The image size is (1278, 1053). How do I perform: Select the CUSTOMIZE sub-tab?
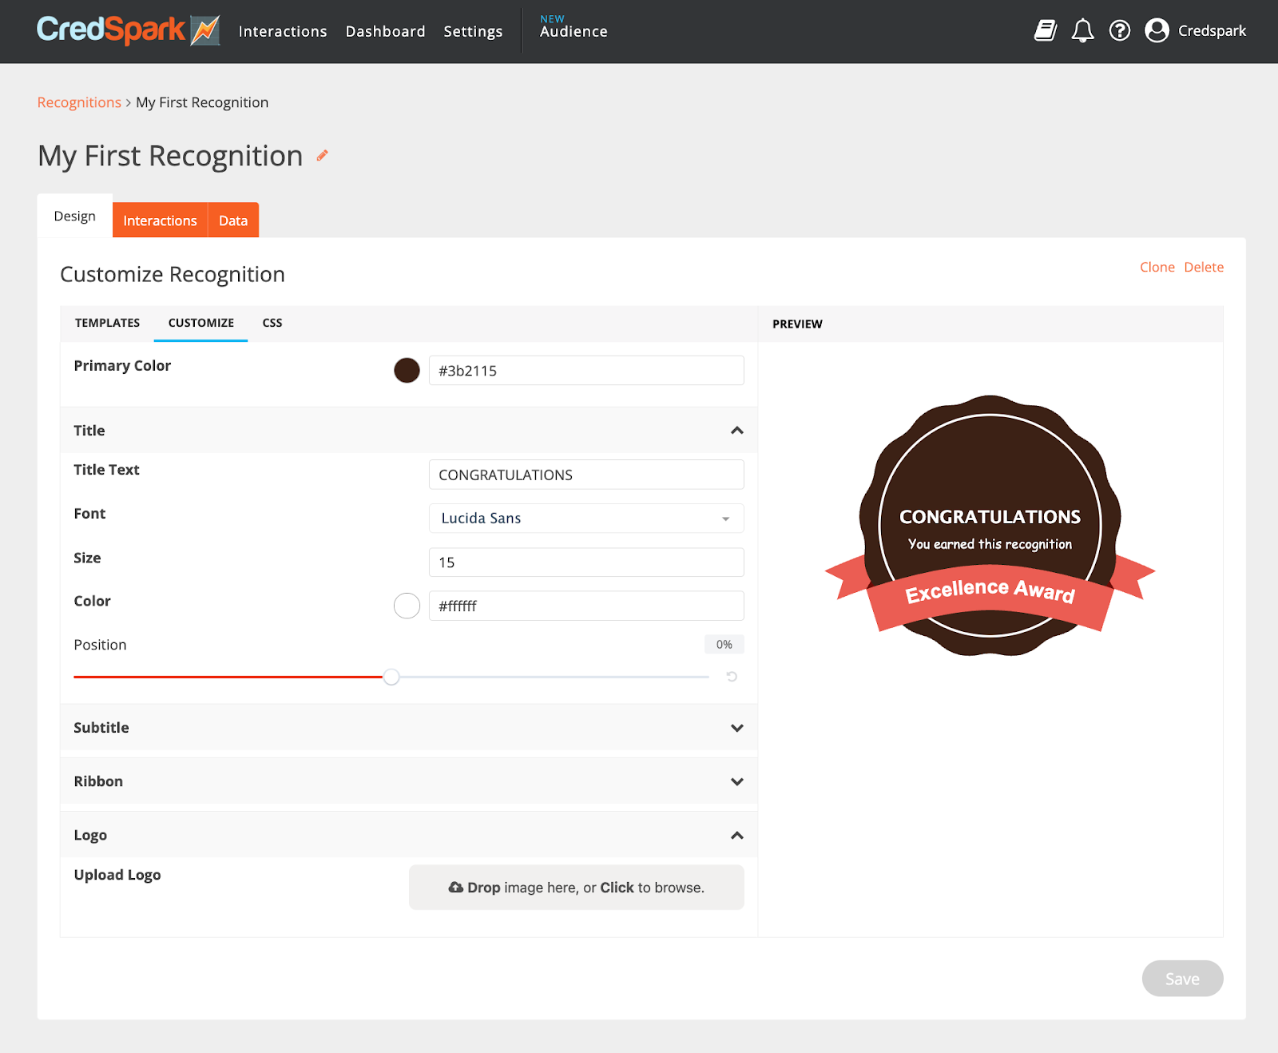pyautogui.click(x=201, y=323)
